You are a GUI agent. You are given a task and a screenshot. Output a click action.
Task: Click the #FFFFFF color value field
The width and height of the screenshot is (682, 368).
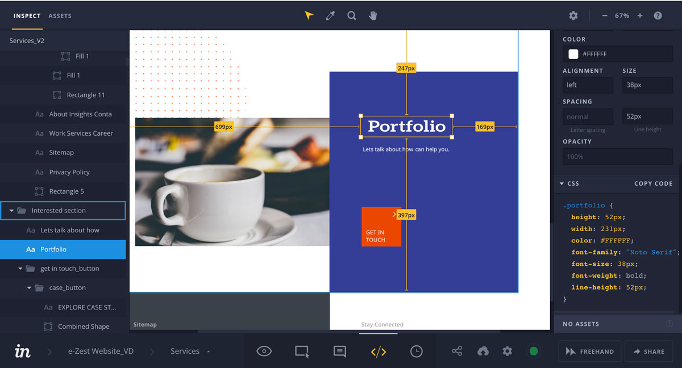click(x=618, y=54)
